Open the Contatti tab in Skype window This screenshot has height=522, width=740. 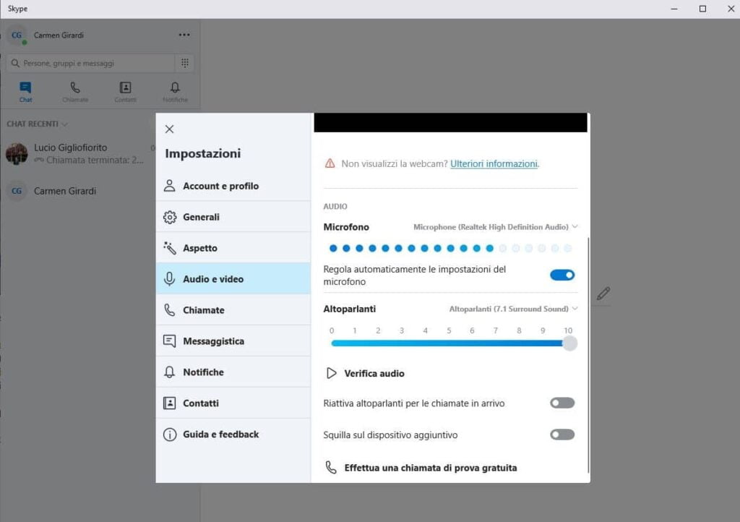[125, 92]
